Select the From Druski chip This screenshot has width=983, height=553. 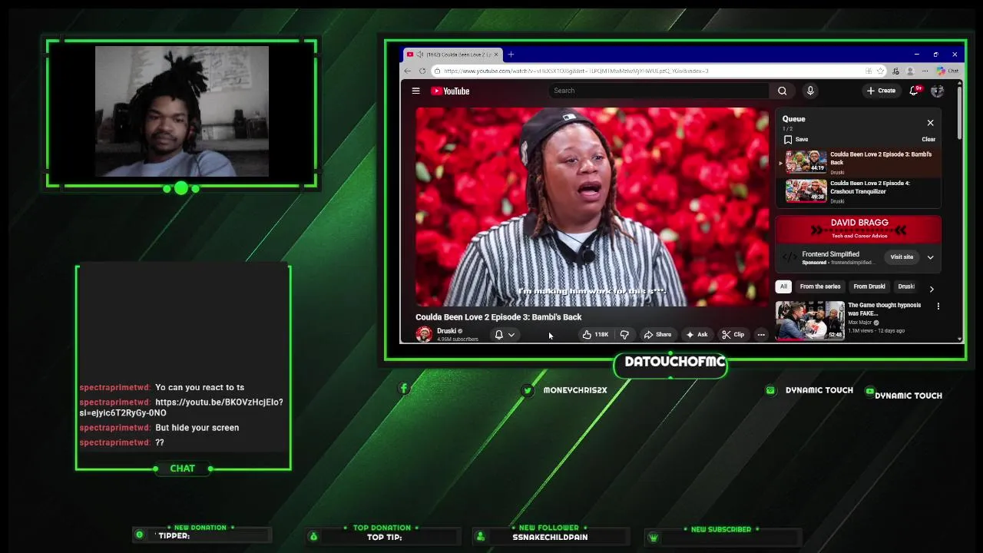(x=869, y=286)
